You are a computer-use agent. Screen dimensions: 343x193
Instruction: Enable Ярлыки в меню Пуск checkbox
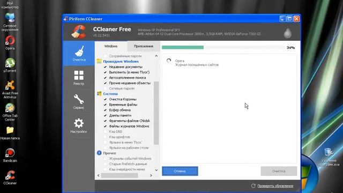[105, 142]
